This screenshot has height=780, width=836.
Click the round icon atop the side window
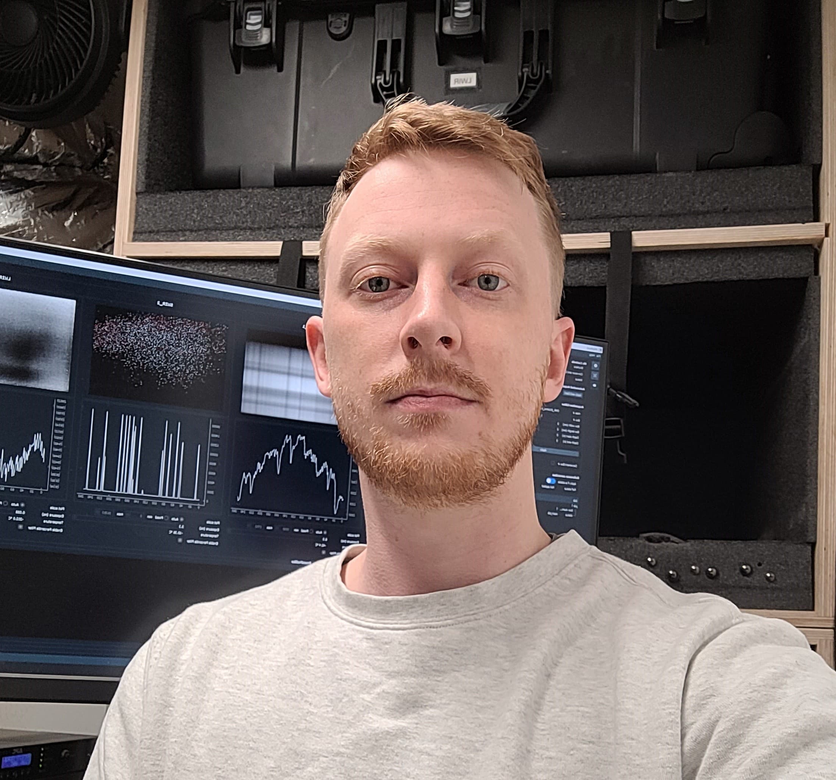pos(596,366)
